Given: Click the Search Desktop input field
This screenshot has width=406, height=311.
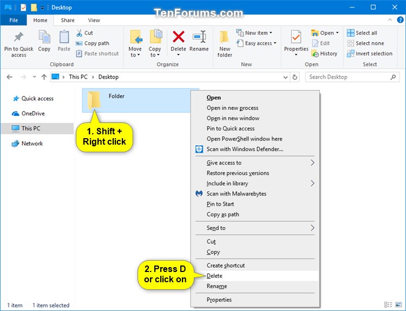Looking at the screenshot, I should point(352,77).
